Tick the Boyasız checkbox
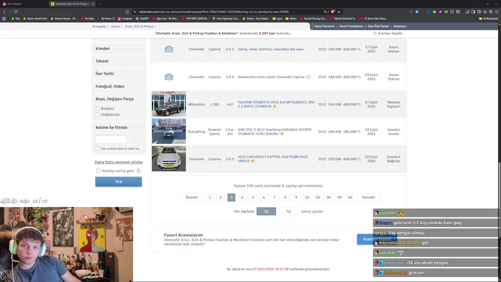This screenshot has height=282, width=501. [97, 108]
